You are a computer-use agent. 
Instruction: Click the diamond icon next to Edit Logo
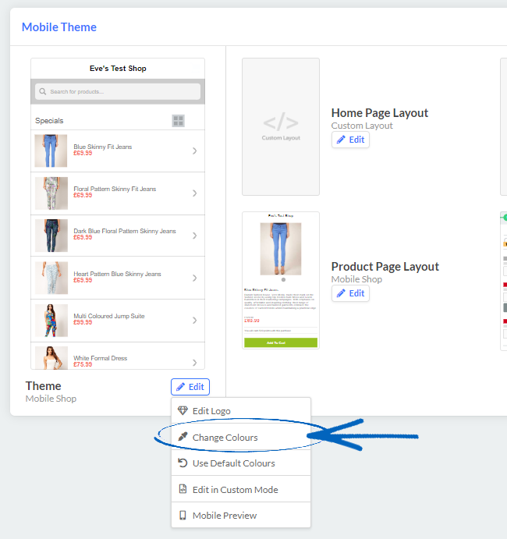pos(183,410)
